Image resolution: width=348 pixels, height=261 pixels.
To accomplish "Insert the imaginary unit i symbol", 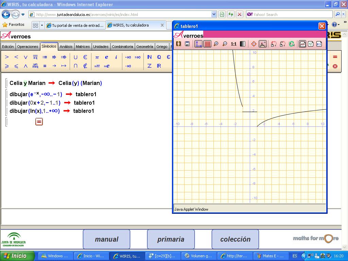I will tap(116, 57).
